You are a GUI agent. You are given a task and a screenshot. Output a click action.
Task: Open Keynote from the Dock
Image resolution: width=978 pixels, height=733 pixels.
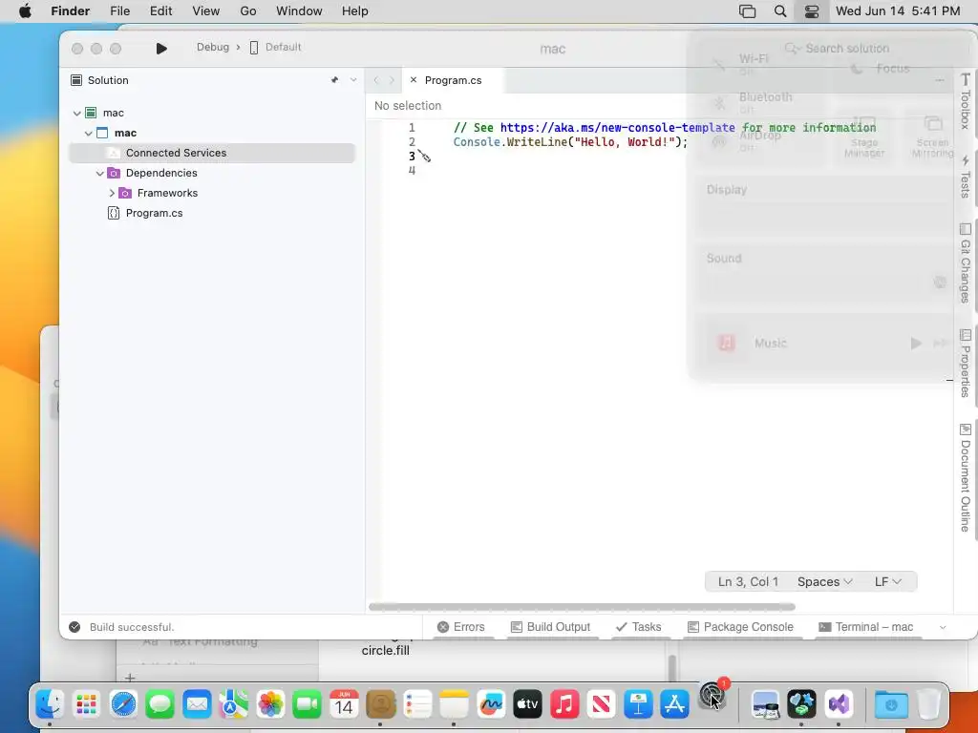[x=638, y=705]
